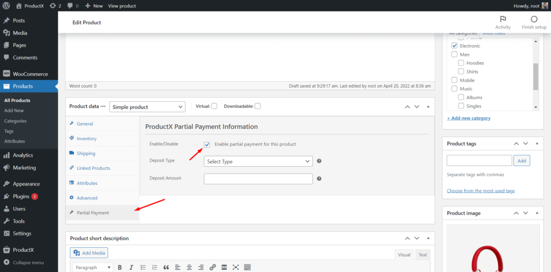Open the Advanced product data tab
This screenshot has width=551, height=272.
(102, 198)
